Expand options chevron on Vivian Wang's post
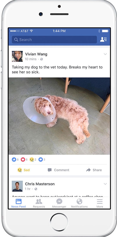117x237 pixels. 105,54
